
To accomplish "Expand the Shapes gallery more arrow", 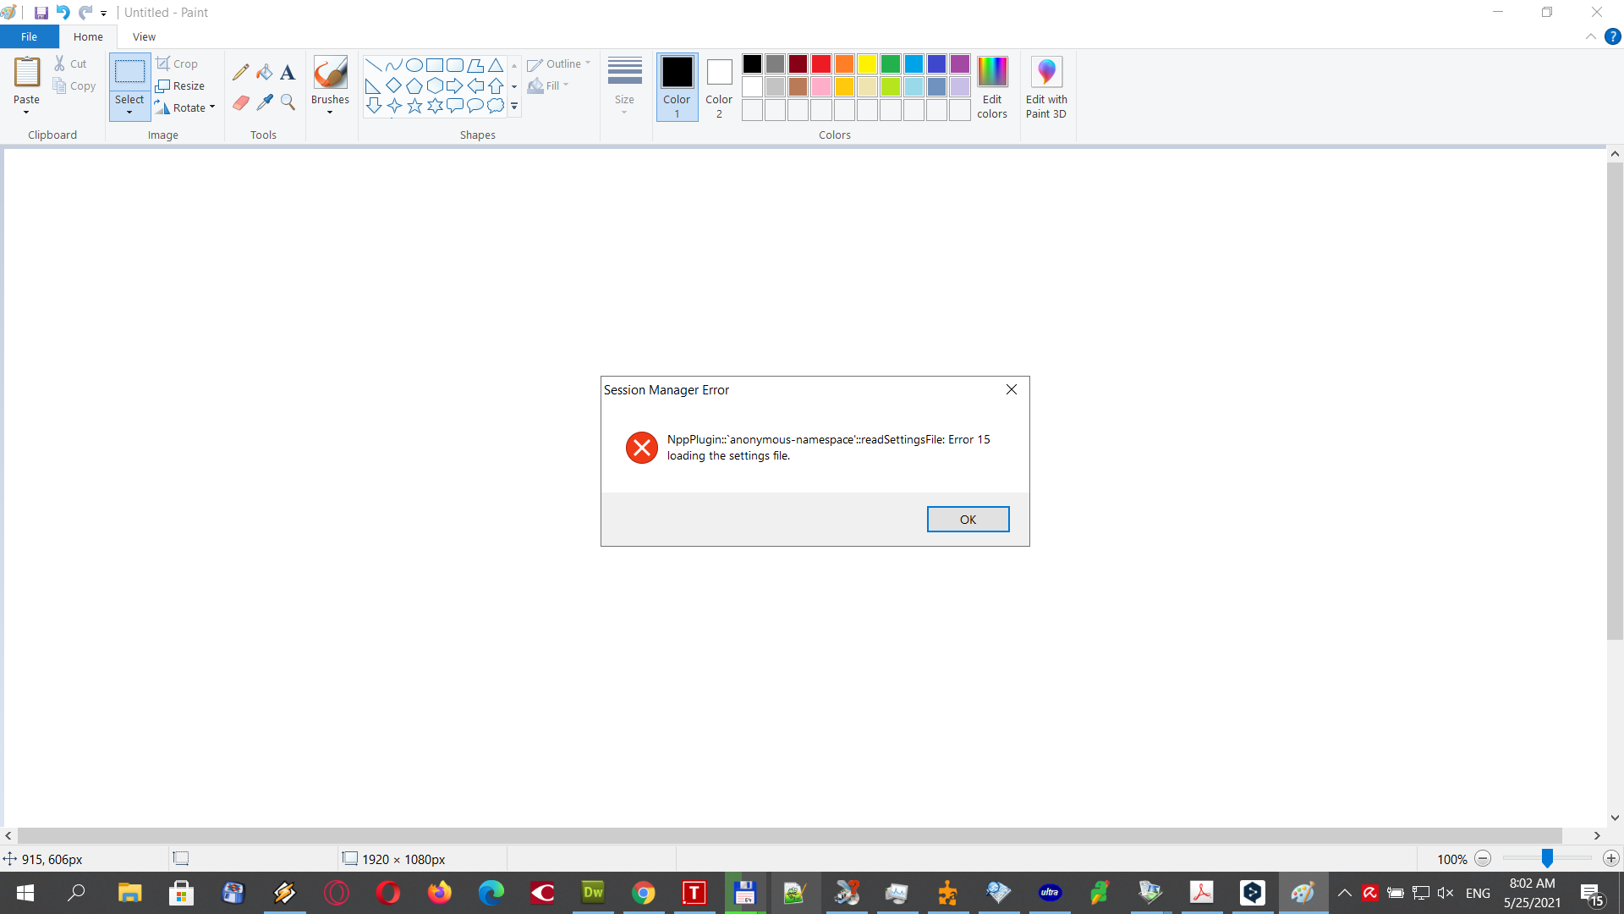I will 514,107.
